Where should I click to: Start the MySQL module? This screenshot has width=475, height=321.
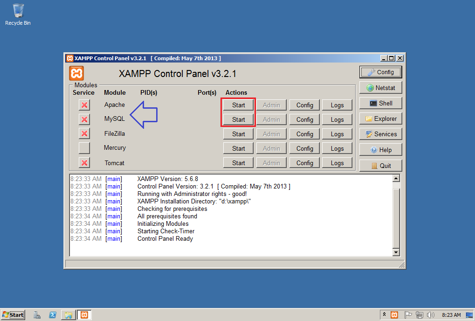[238, 119]
